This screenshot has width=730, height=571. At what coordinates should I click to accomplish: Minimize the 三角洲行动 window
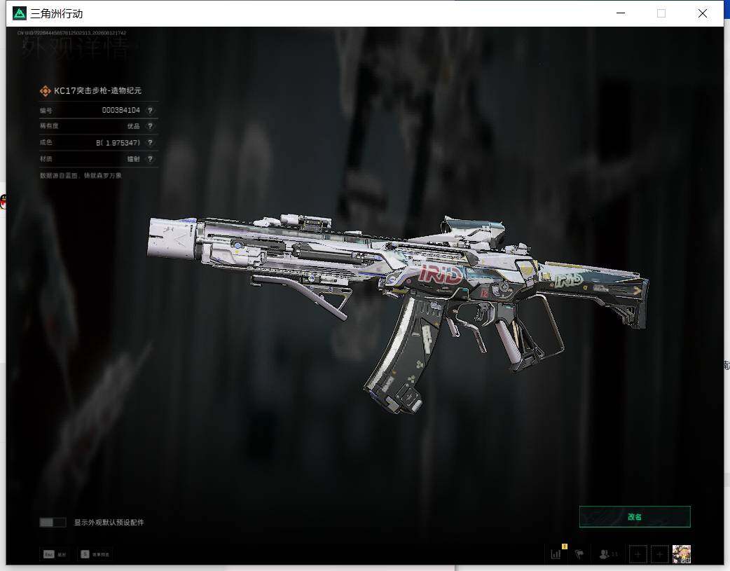pos(621,13)
